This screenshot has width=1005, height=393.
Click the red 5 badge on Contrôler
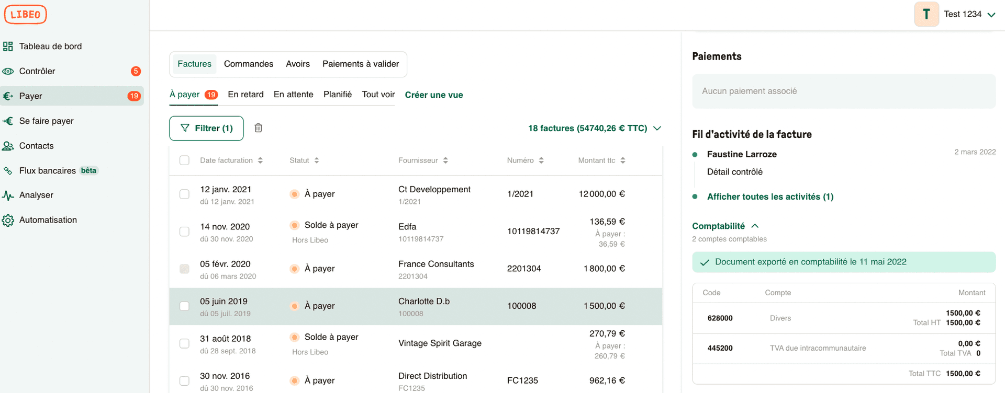coord(136,71)
